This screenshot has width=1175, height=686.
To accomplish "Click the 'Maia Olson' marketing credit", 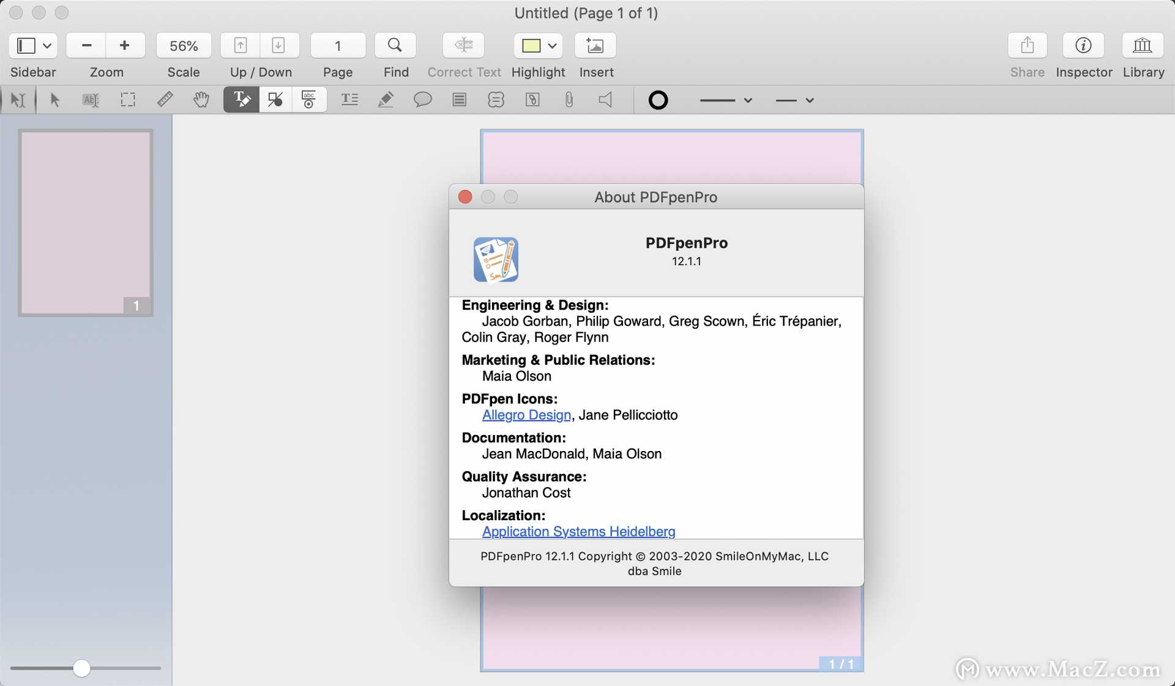I will coord(517,376).
